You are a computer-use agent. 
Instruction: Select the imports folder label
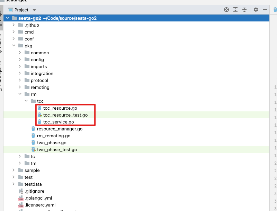click(39, 66)
